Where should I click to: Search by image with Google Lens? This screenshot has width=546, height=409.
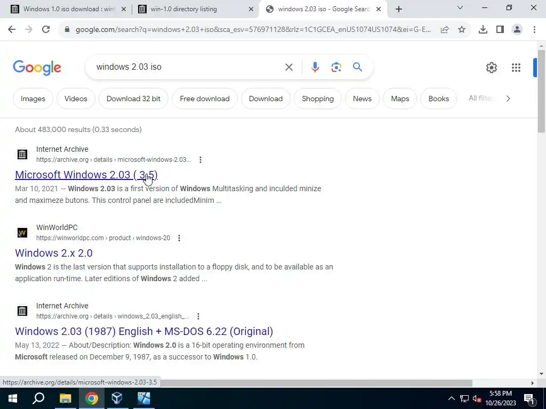(x=336, y=67)
